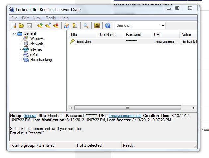Select the Network group
The image size is (209, 158).
click(36, 44)
